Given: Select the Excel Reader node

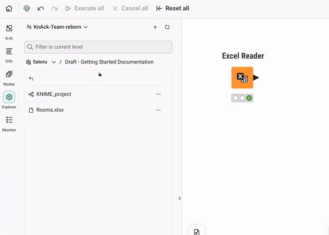Looking at the screenshot, I should pyautogui.click(x=242, y=78).
